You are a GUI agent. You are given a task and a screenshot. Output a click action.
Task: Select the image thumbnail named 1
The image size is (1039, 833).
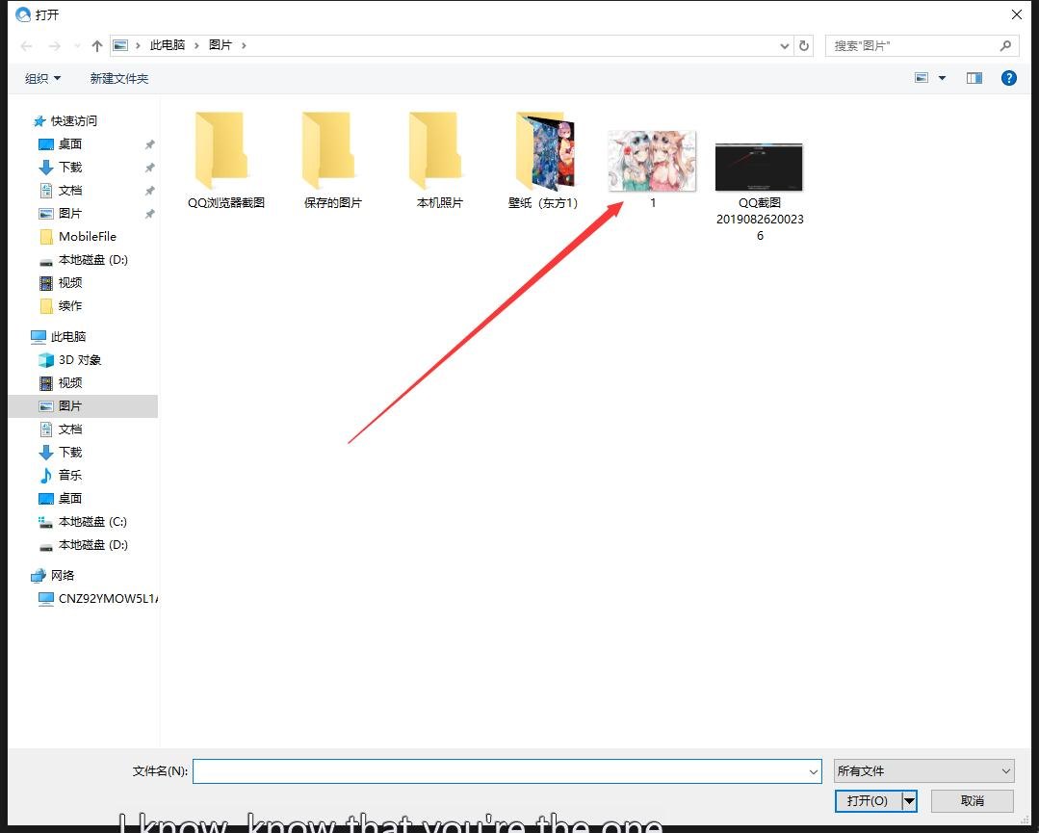652,162
